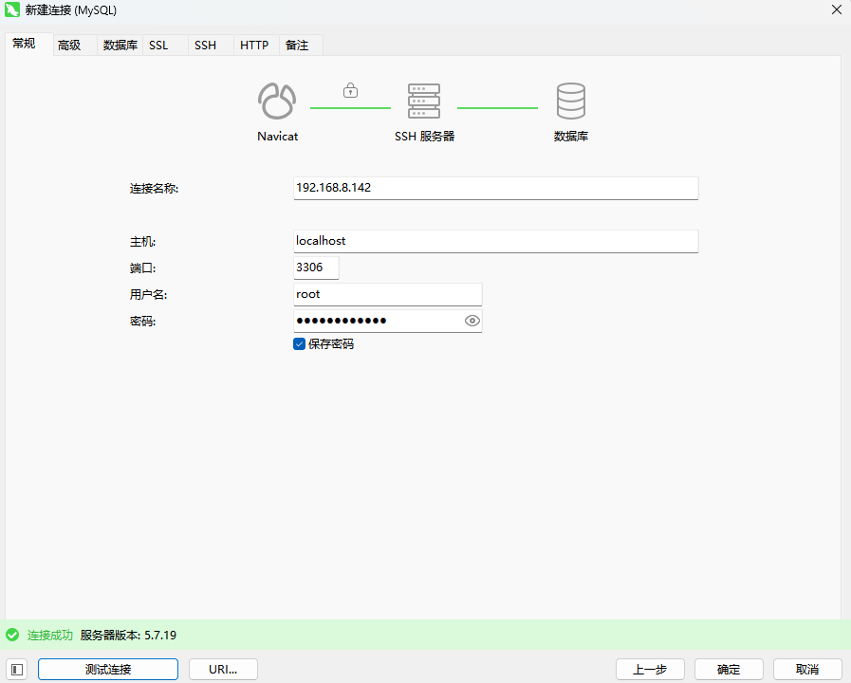This screenshot has width=851, height=683.
Task: Click the 数据库 label under the cylinder icon
Action: point(571,137)
